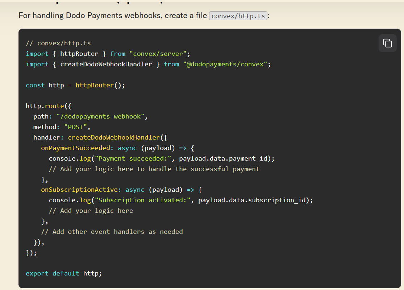Click the 'http.route({' line
The height and width of the screenshot is (290, 404).
coord(49,106)
